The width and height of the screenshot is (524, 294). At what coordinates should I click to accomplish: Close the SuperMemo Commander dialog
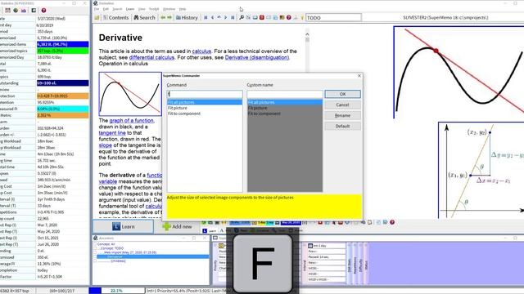pyautogui.click(x=359, y=76)
